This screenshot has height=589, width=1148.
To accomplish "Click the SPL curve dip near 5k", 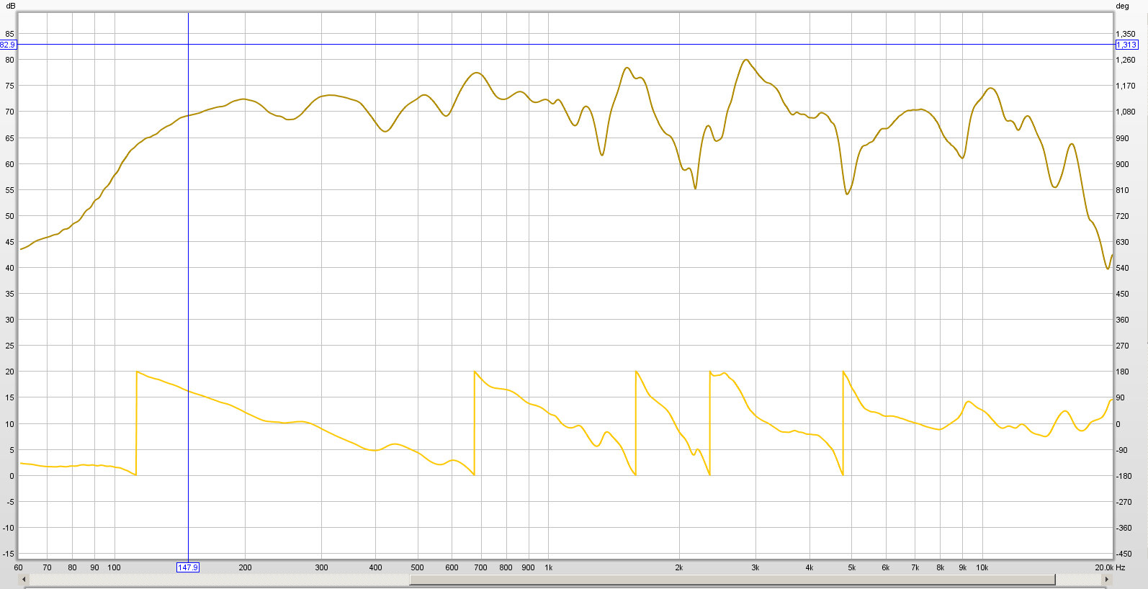I will pos(848,194).
